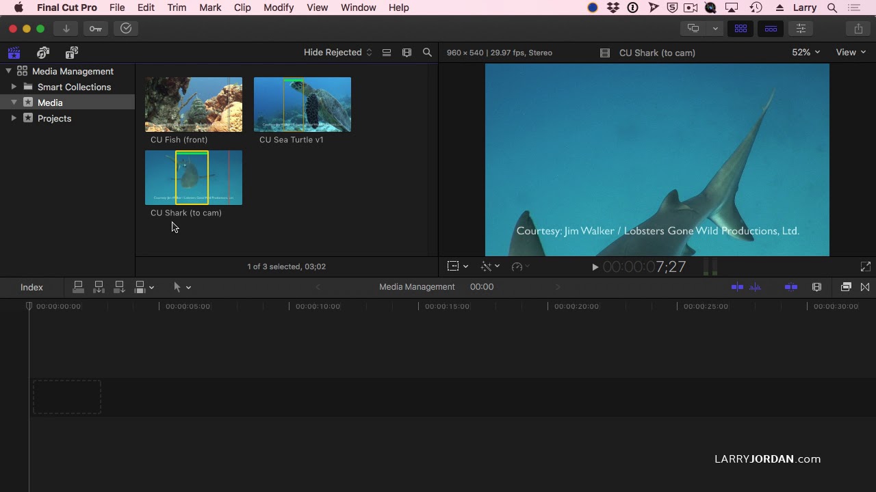Select the CU Shark (to cam) thumbnail

point(194,178)
